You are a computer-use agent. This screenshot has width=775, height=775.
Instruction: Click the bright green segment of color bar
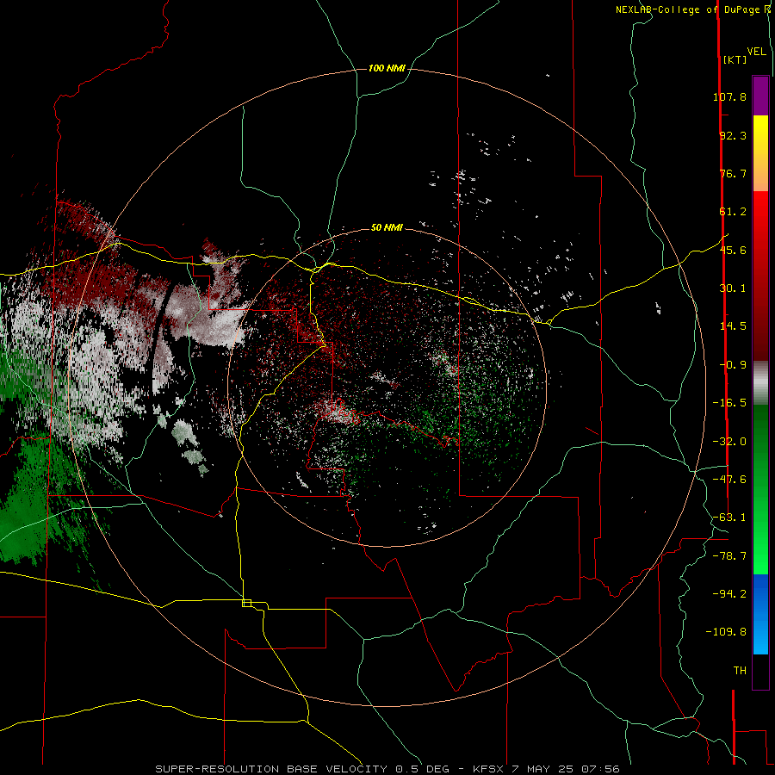760,534
